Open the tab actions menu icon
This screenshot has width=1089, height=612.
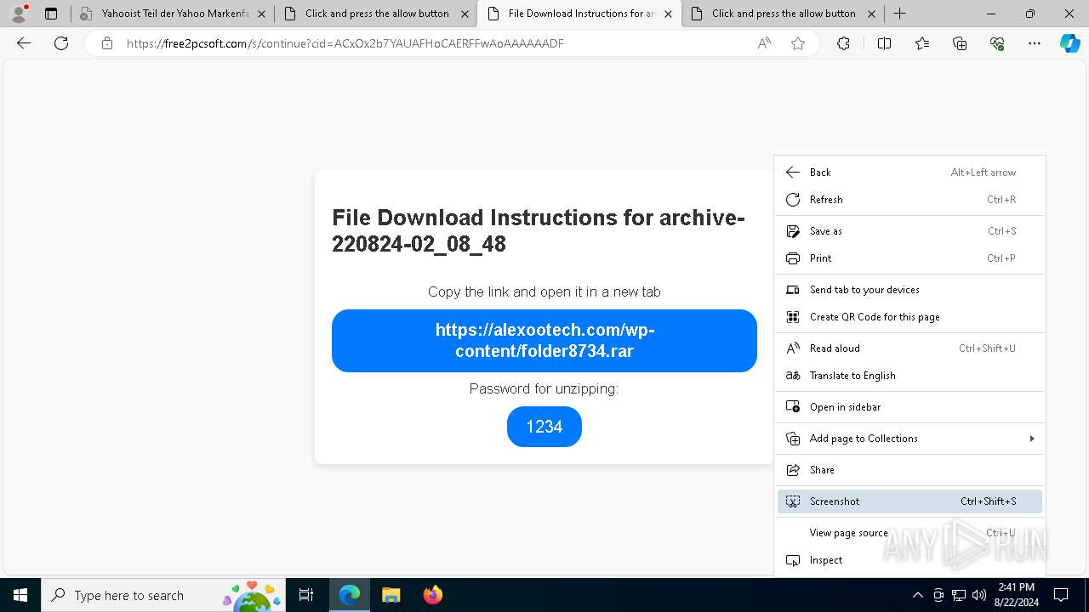(x=51, y=14)
